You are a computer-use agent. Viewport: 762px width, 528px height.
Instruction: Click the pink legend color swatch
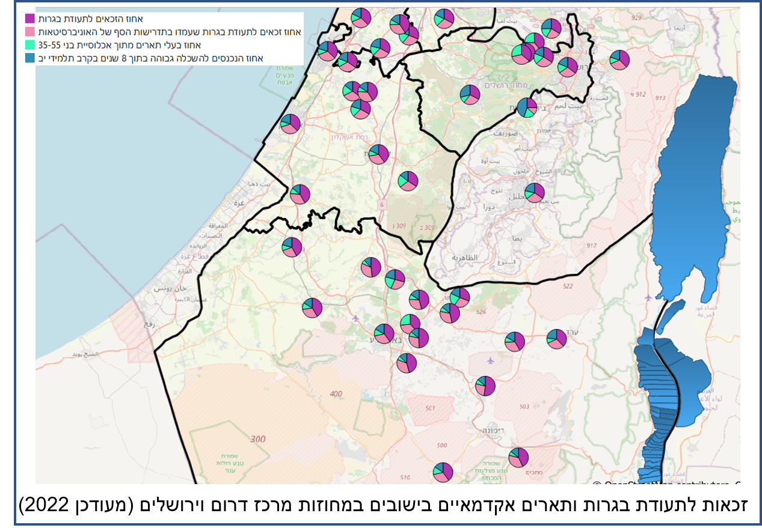tap(29, 32)
